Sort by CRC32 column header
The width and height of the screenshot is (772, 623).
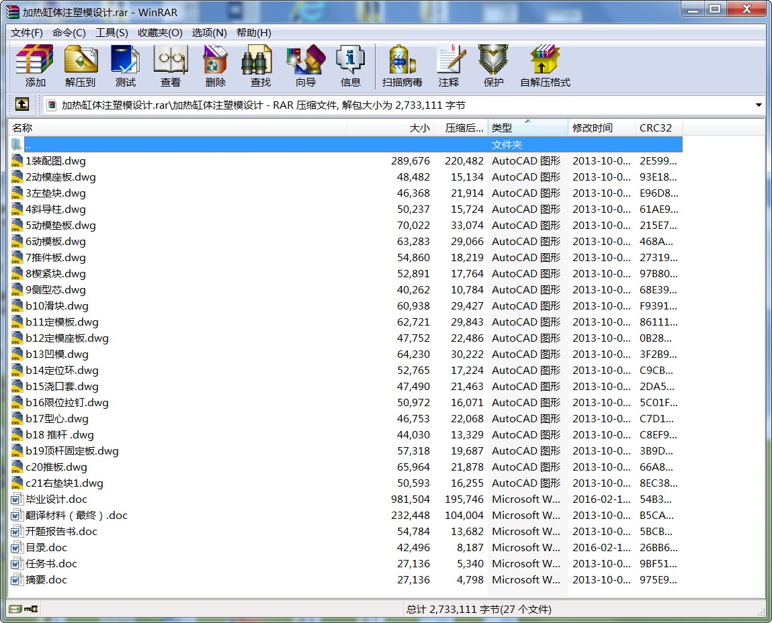pyautogui.click(x=658, y=128)
